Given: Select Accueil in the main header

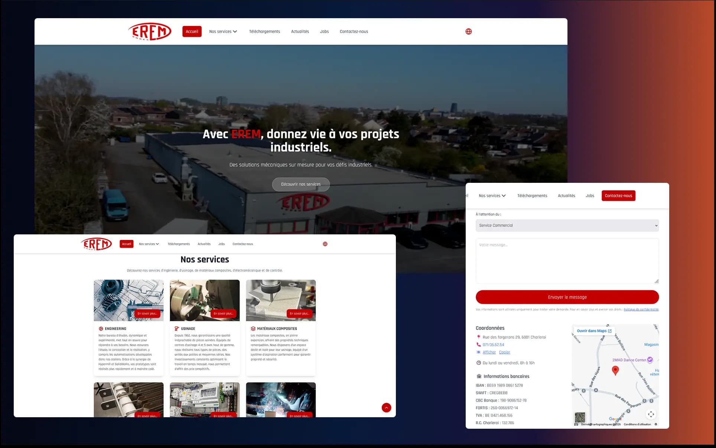Looking at the screenshot, I should click(x=192, y=32).
